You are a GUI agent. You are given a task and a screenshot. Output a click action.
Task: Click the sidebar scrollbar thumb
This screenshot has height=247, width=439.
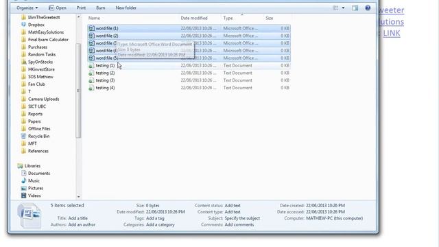(78, 91)
